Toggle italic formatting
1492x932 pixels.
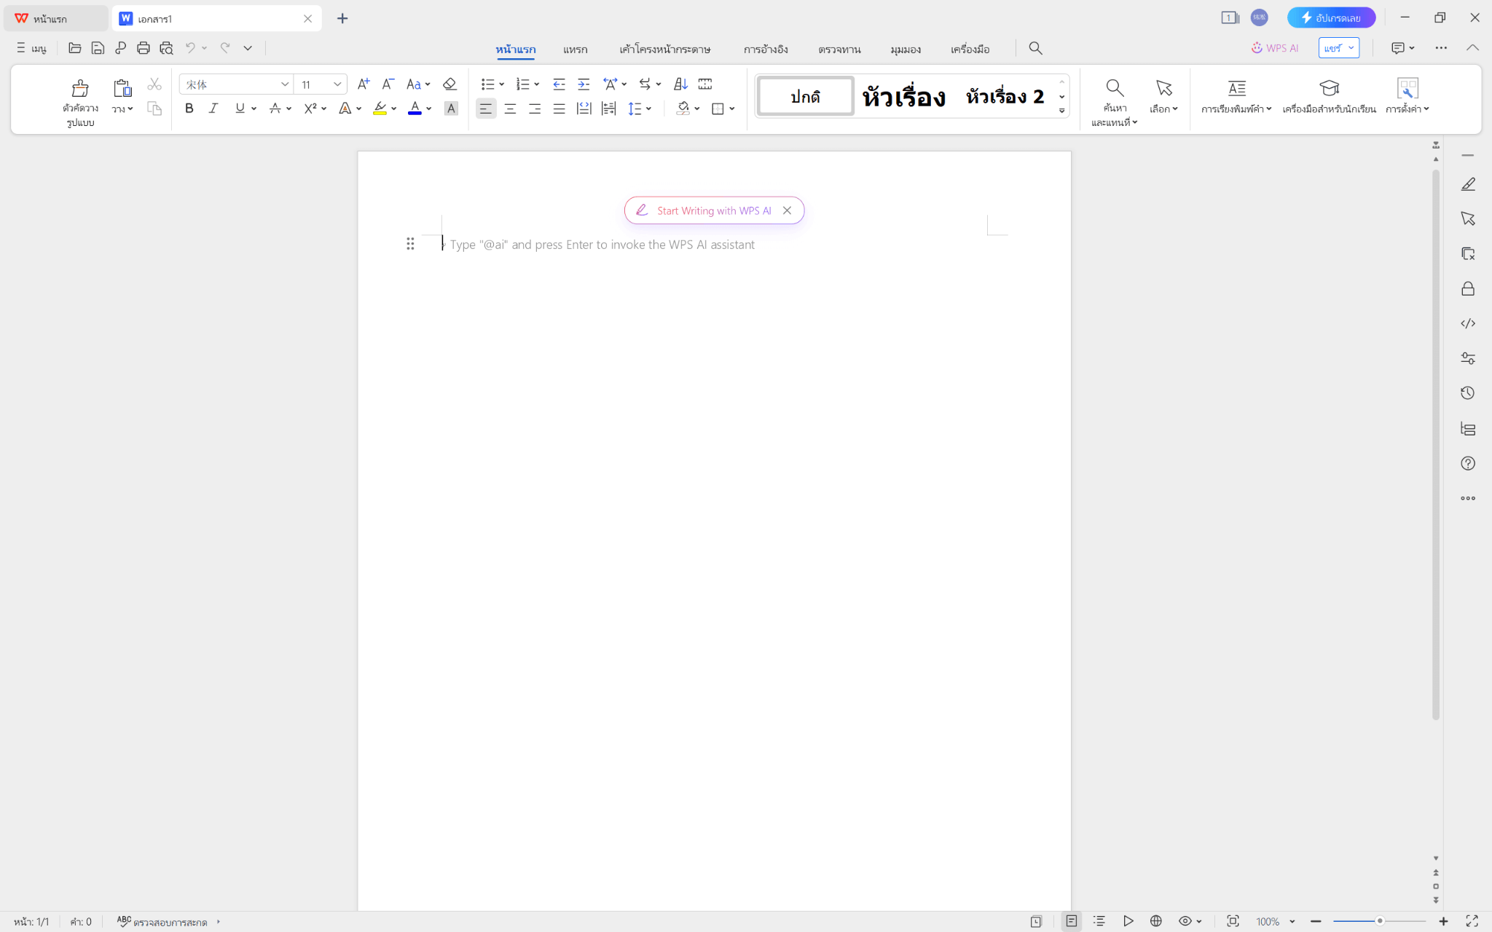[x=213, y=108]
